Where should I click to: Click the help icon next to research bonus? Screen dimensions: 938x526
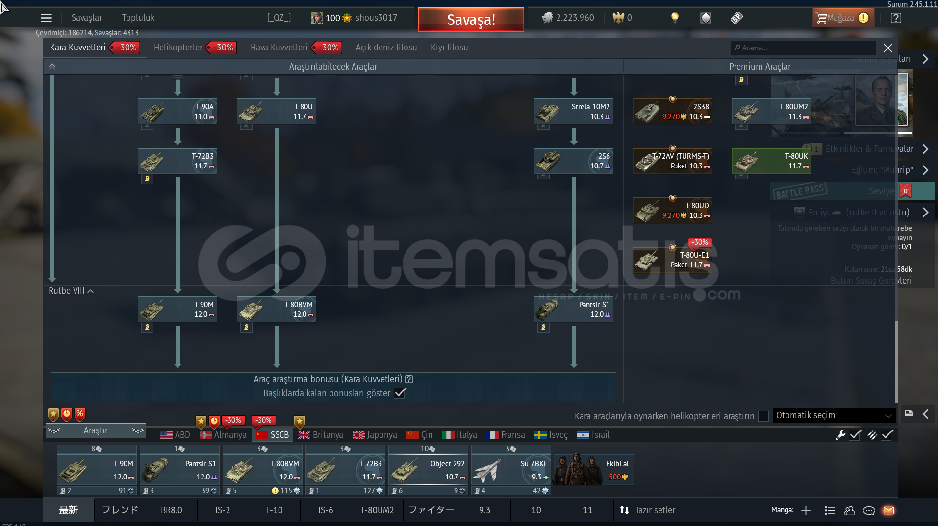[x=409, y=379]
